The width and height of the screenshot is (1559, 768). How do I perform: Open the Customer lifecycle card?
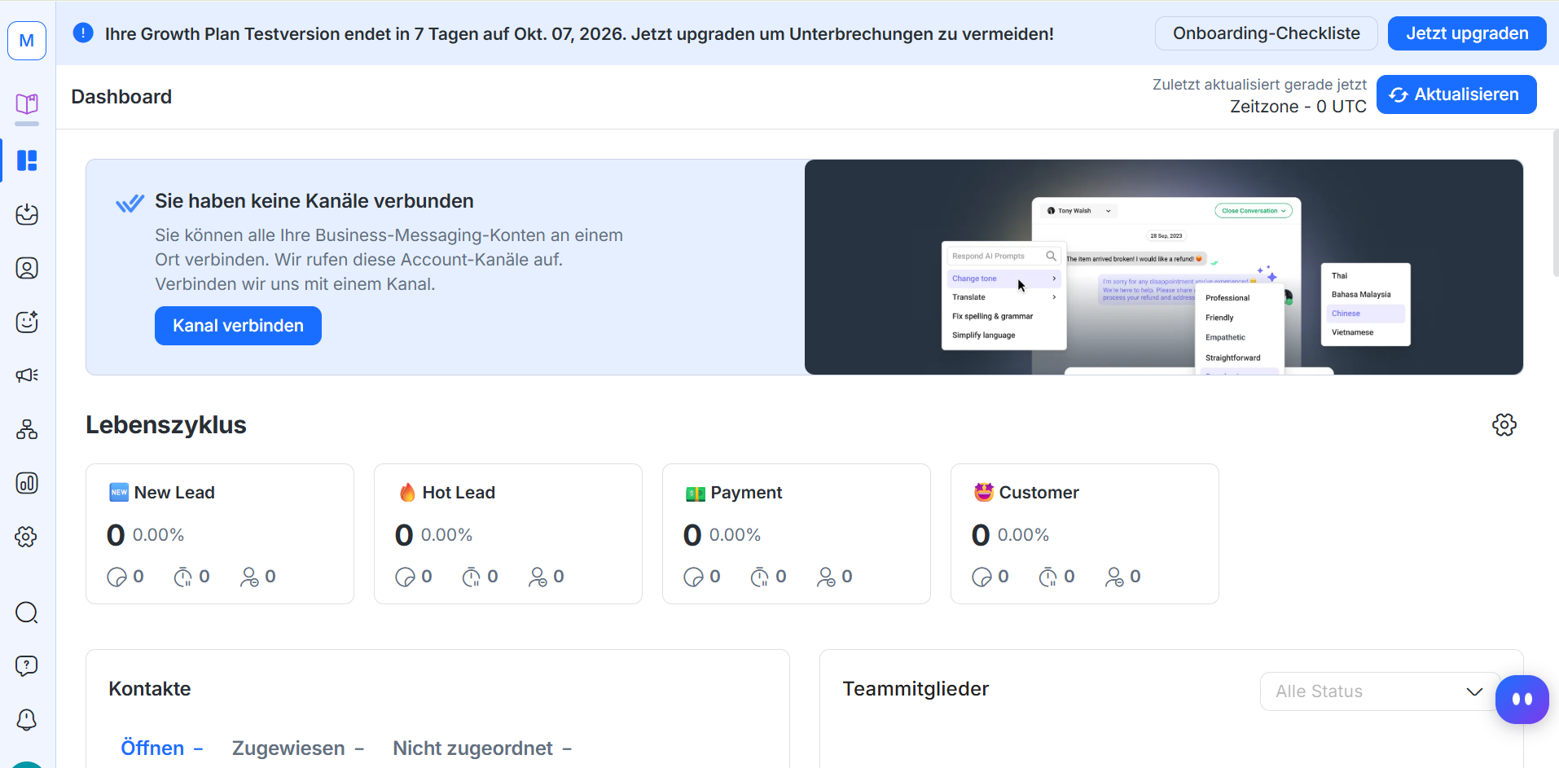tap(1085, 534)
